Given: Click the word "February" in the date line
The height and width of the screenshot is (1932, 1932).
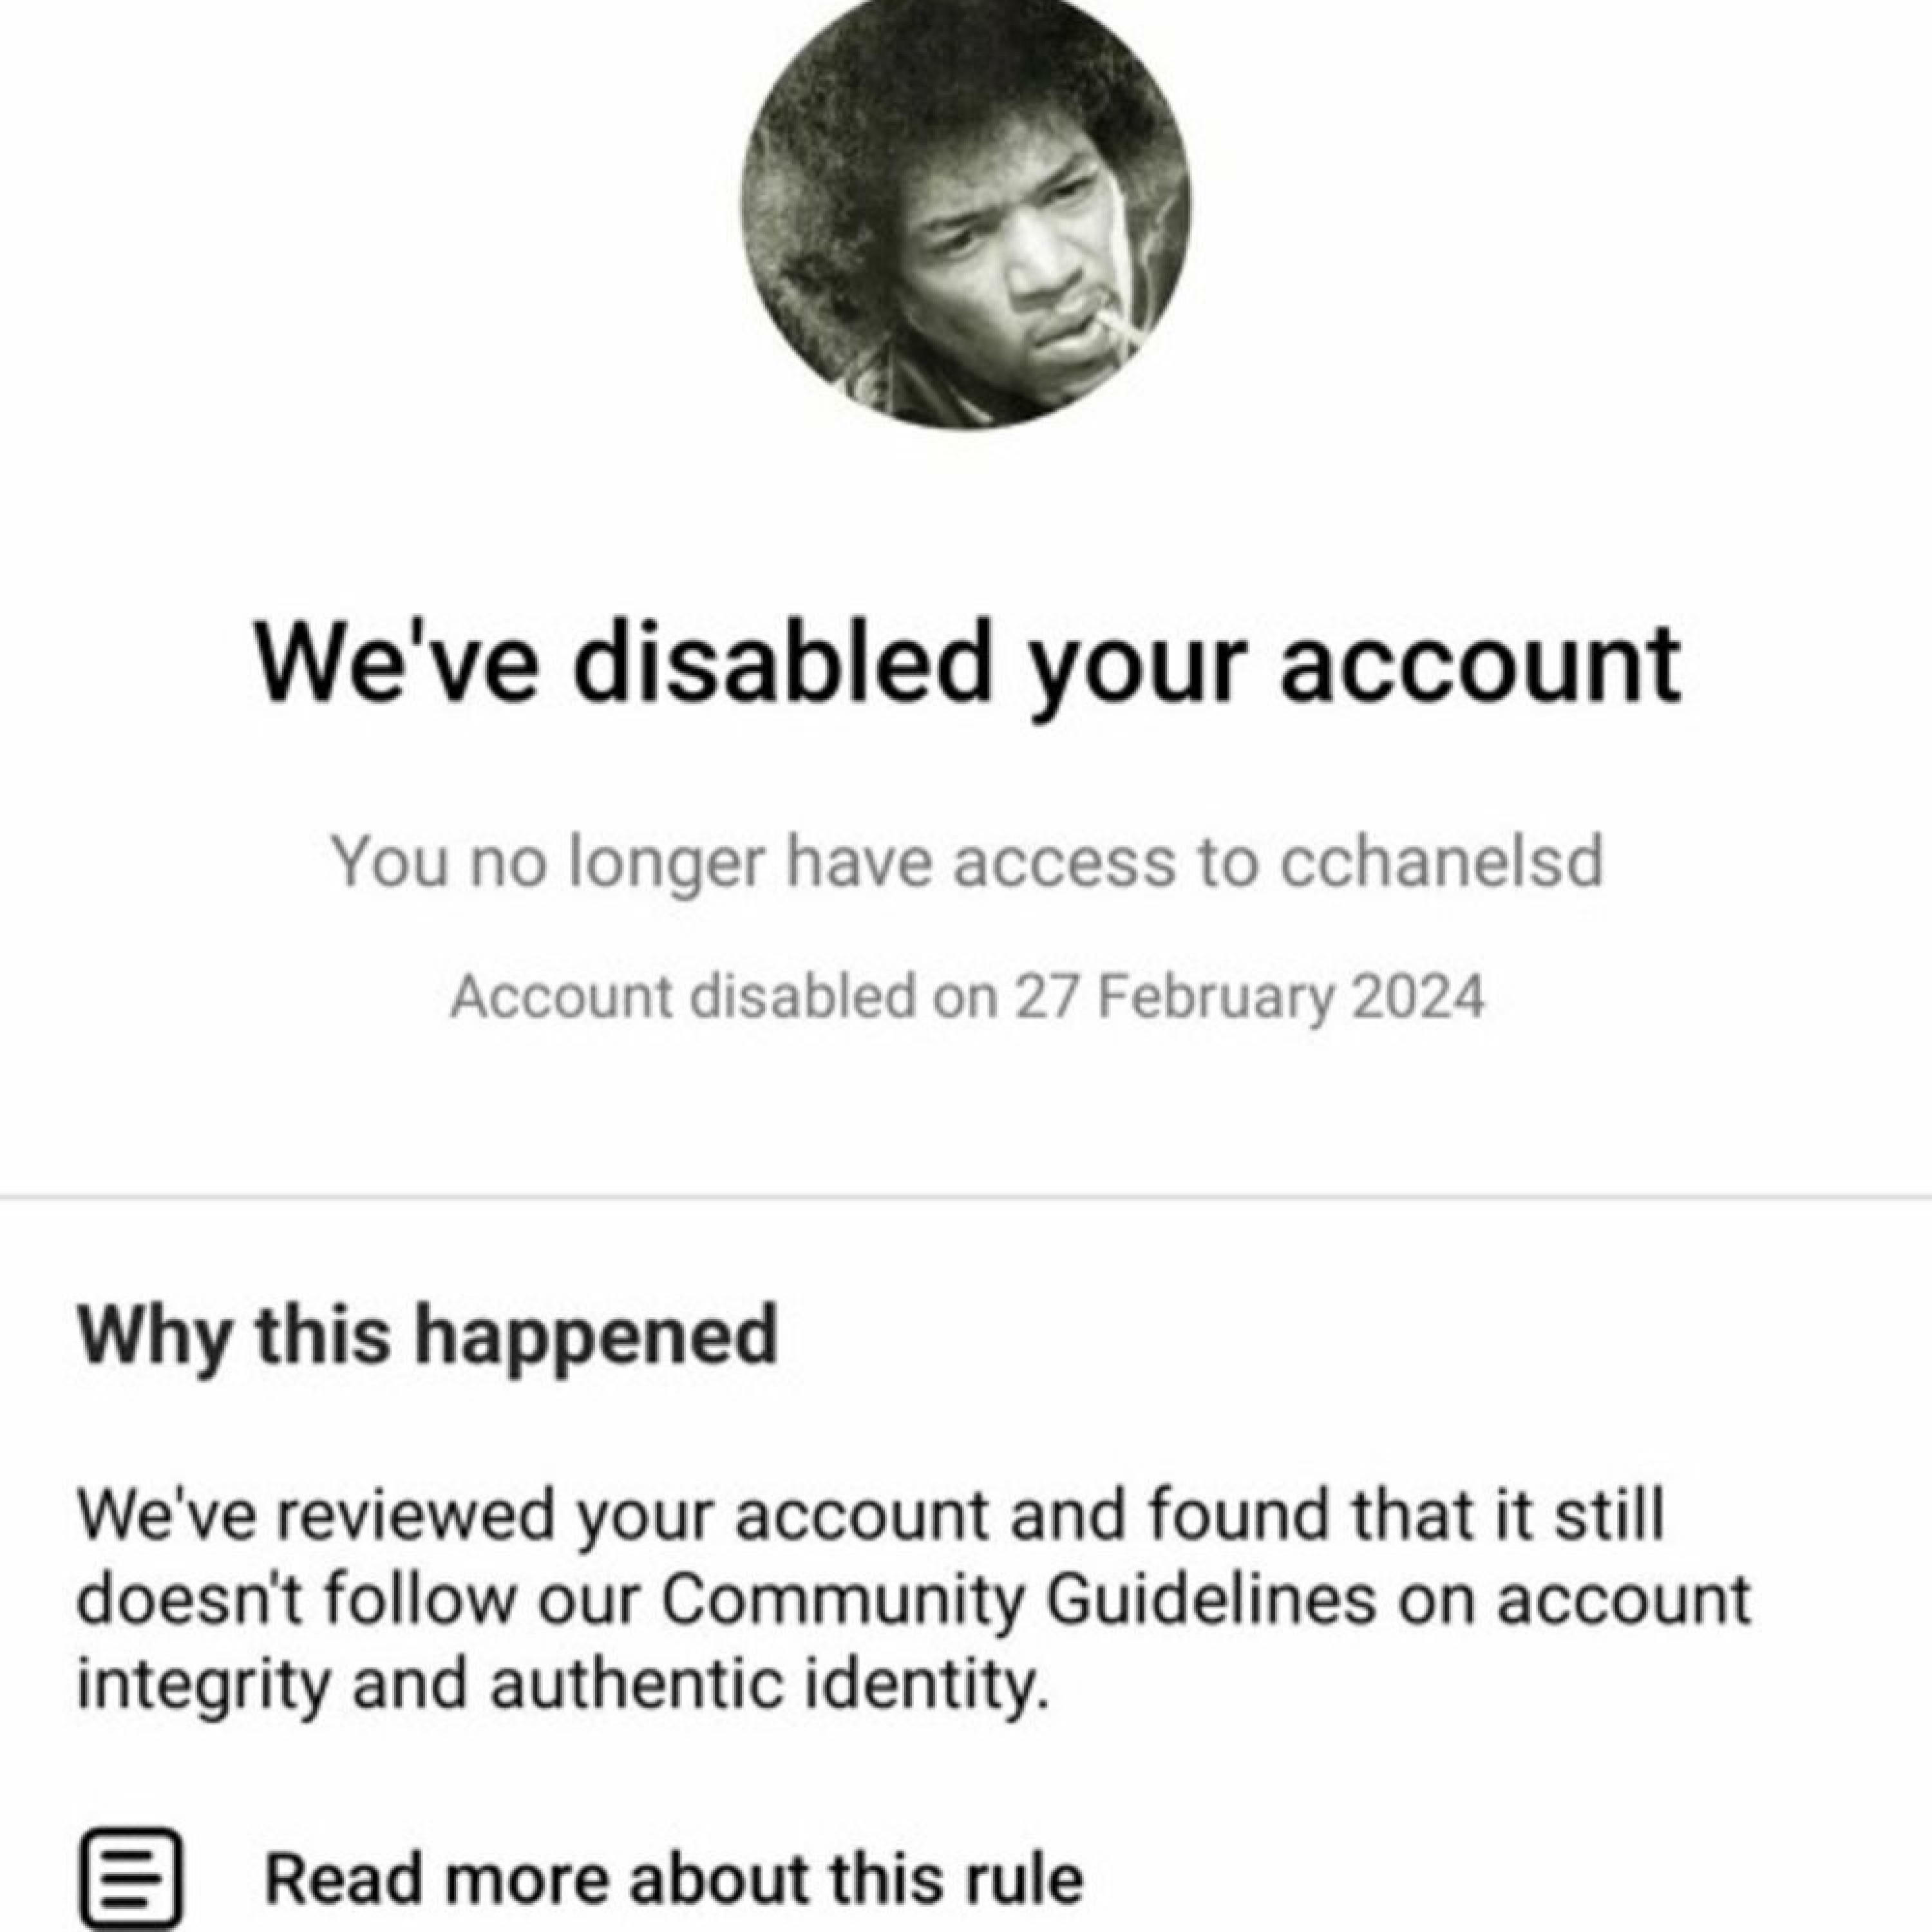Looking at the screenshot, I should (1216, 997).
